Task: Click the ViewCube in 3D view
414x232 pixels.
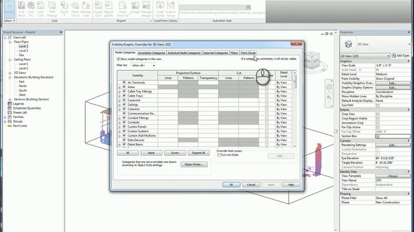Action: [312, 60]
